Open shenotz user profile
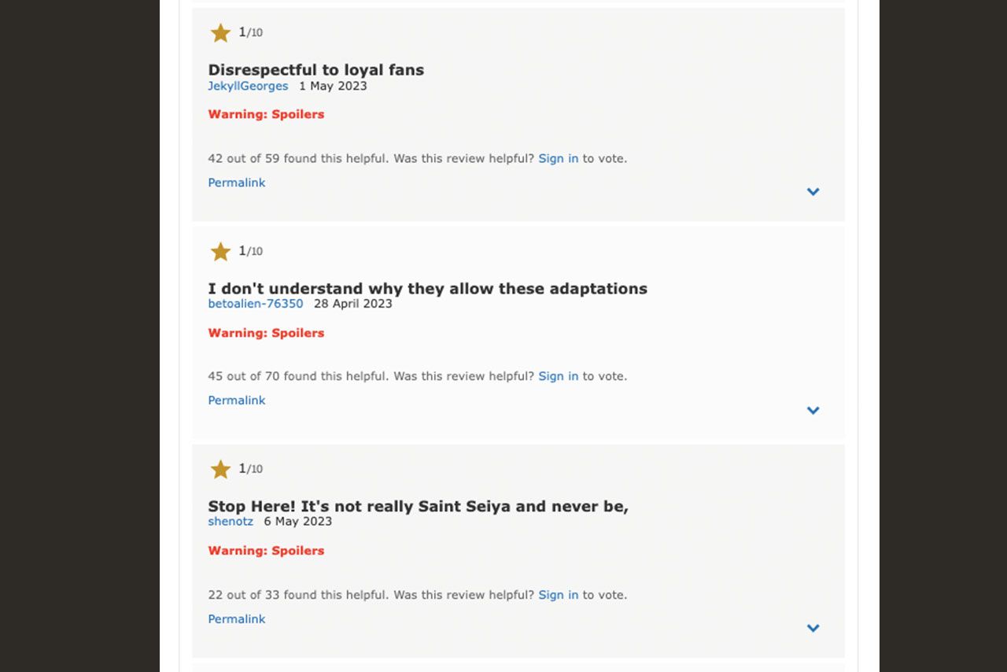Viewport: 1007px width, 672px height. (x=231, y=522)
